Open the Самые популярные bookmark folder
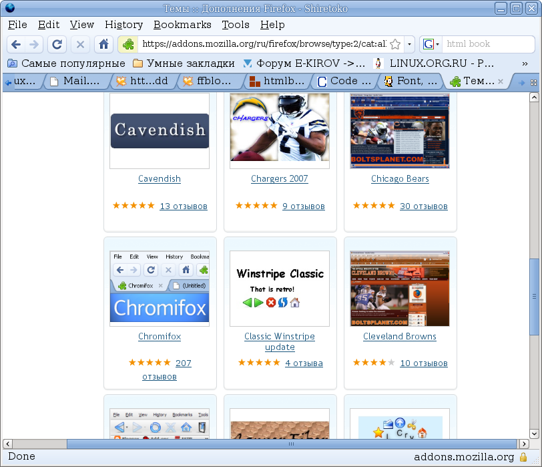Screen dimensions: 542x467 (66, 63)
